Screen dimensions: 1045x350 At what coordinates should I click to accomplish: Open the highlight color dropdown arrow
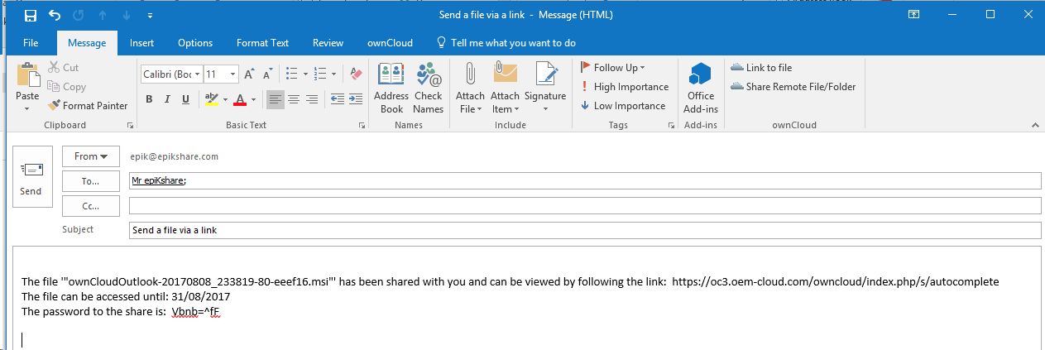(x=225, y=99)
